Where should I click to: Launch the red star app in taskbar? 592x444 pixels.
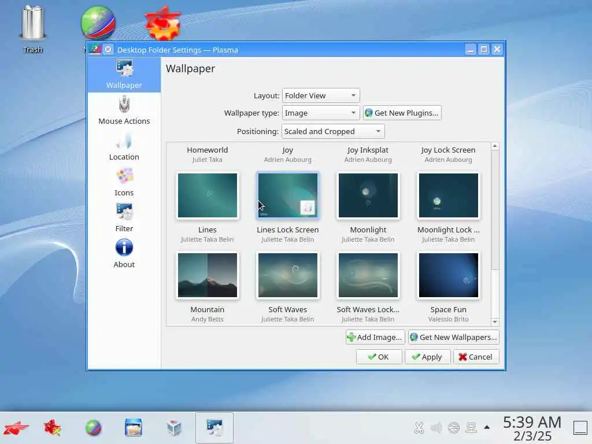[x=53, y=428]
